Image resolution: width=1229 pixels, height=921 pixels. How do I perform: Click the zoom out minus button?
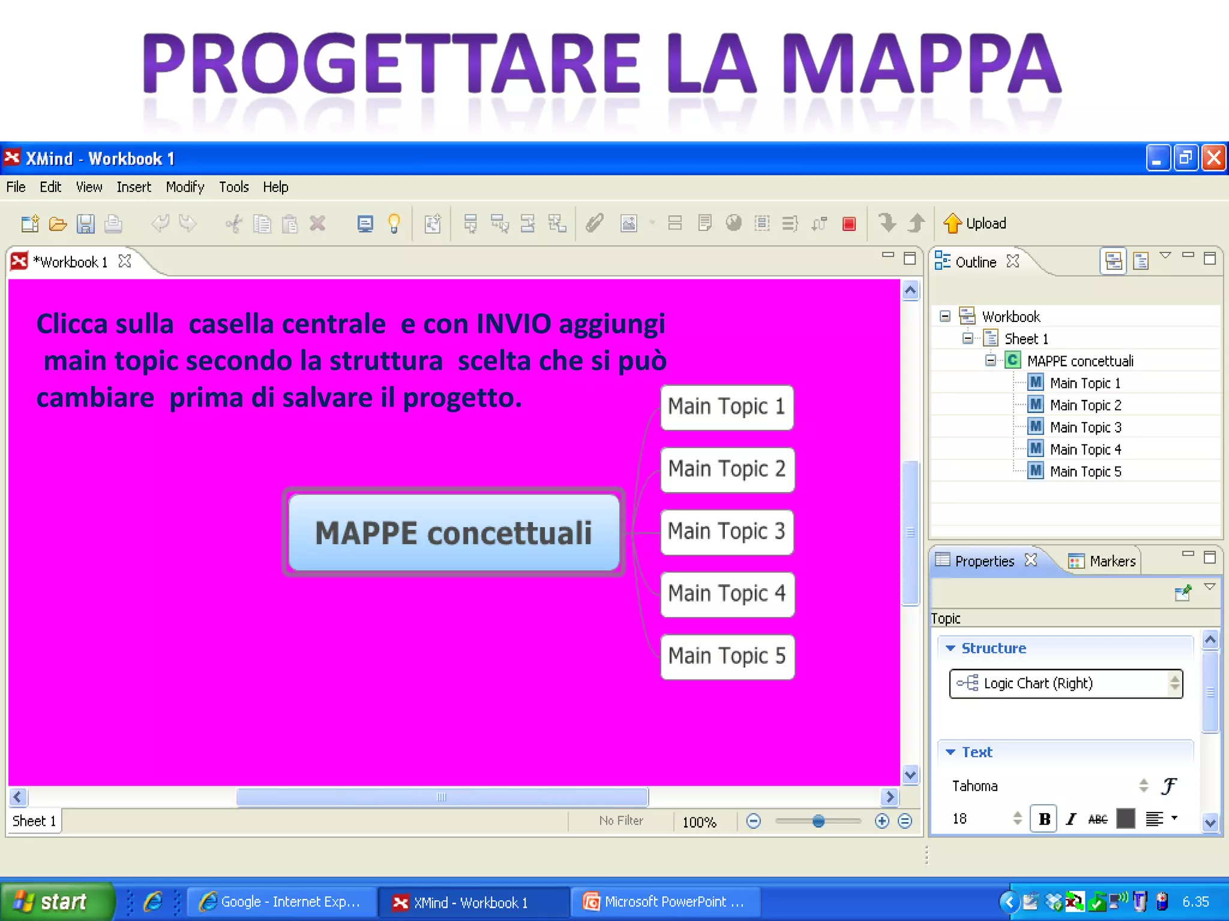754,821
